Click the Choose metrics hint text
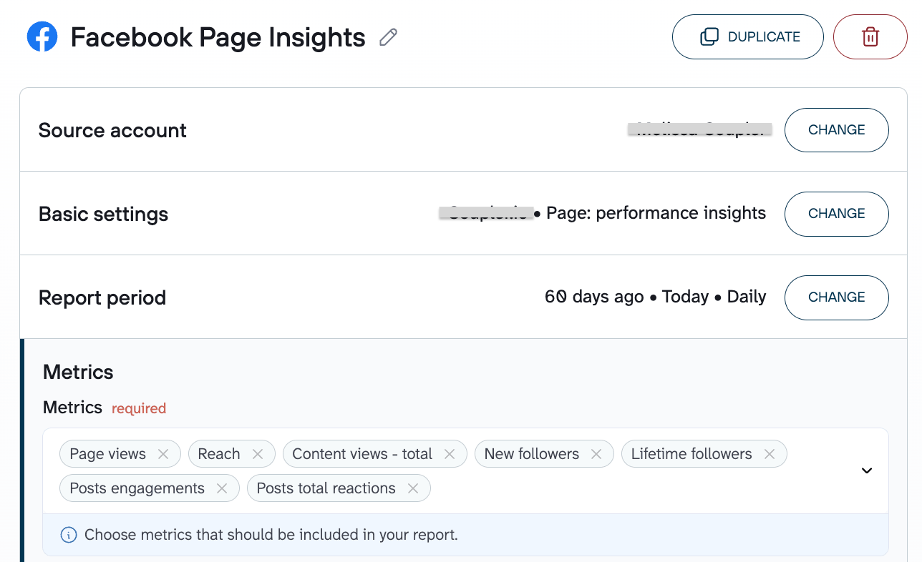This screenshot has width=922, height=562. [x=271, y=535]
